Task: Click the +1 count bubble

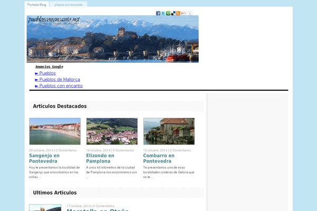Action: tap(190, 13)
